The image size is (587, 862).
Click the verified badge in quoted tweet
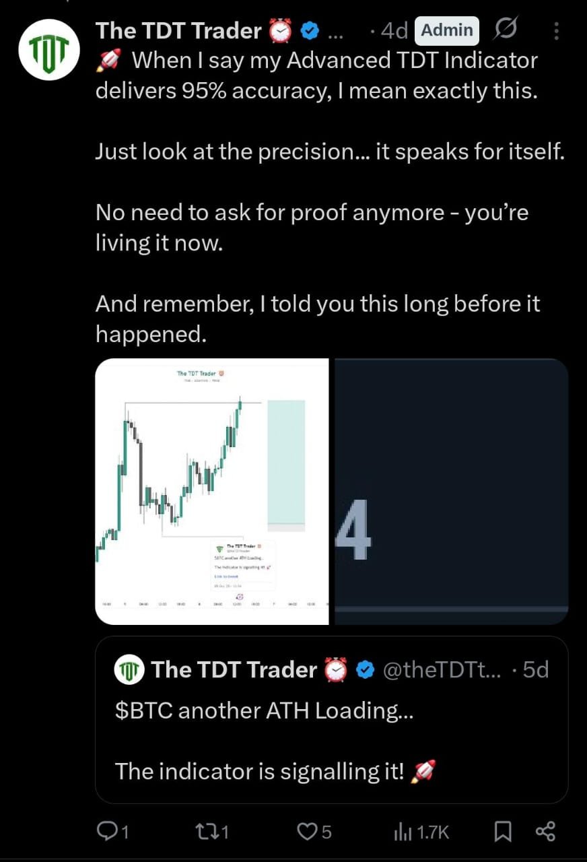365,670
